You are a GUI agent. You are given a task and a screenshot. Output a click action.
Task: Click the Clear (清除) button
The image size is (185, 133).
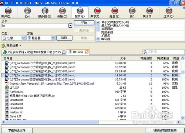click(x=64, y=38)
